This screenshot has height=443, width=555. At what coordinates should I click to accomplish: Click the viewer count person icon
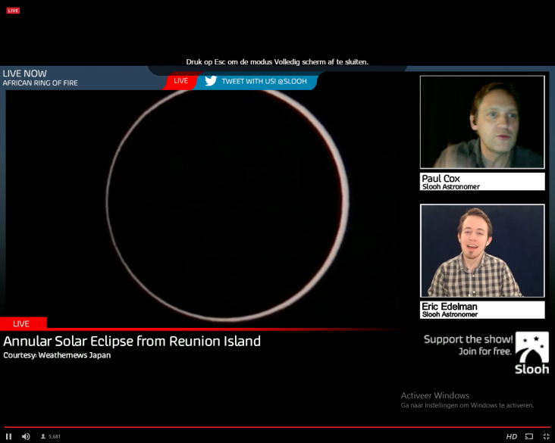tap(43, 436)
